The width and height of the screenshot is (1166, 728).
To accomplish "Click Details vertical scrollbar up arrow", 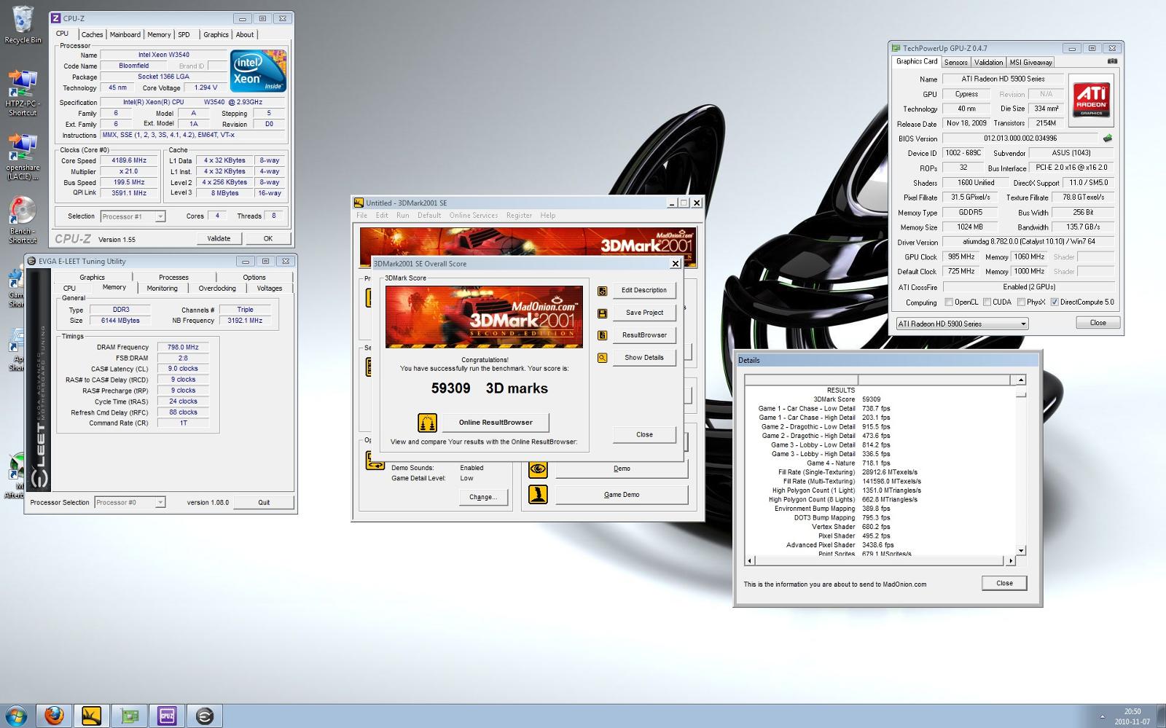I will tap(1021, 380).
